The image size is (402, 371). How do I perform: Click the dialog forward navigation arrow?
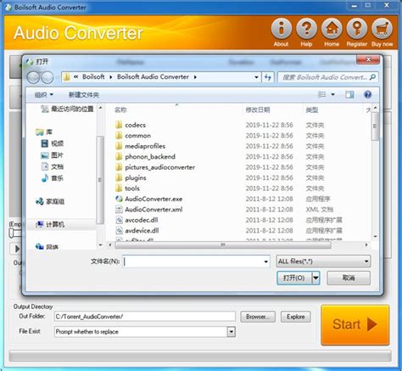pos(47,77)
